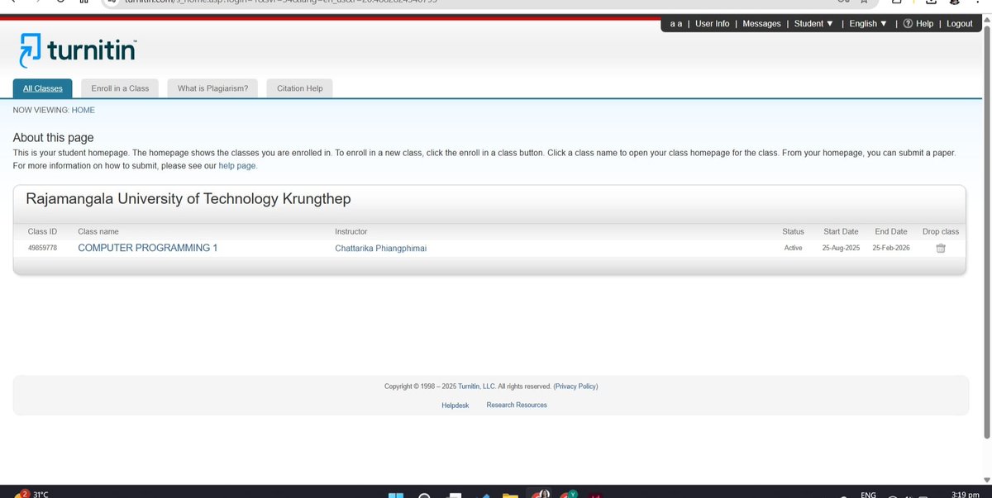Open the What is Plagiarism? tab

pos(213,88)
